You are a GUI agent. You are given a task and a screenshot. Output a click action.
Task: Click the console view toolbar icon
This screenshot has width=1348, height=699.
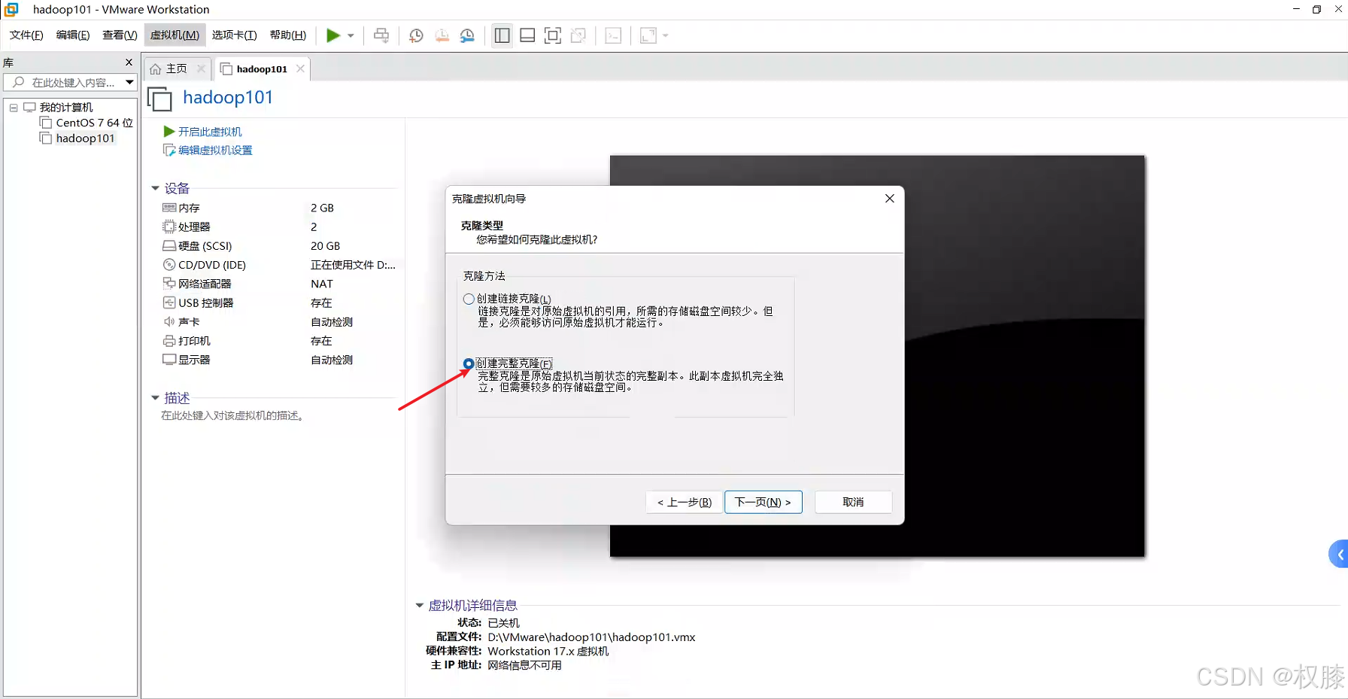[x=613, y=35]
